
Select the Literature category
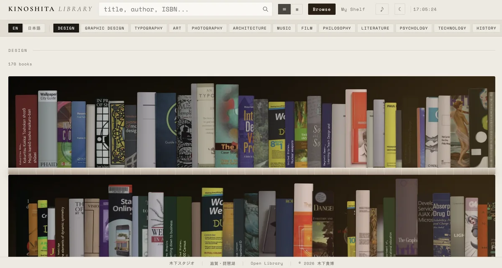point(375,28)
